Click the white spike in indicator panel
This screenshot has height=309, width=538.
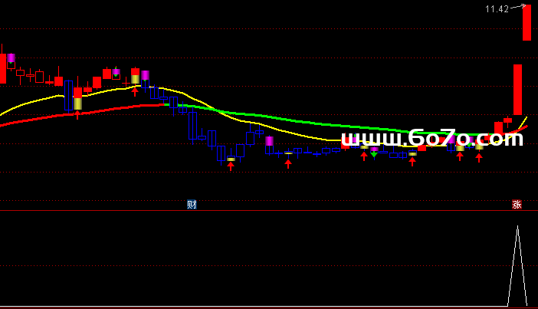coord(517,261)
